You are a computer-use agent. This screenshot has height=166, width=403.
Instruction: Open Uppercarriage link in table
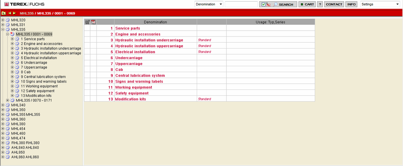click(129, 64)
